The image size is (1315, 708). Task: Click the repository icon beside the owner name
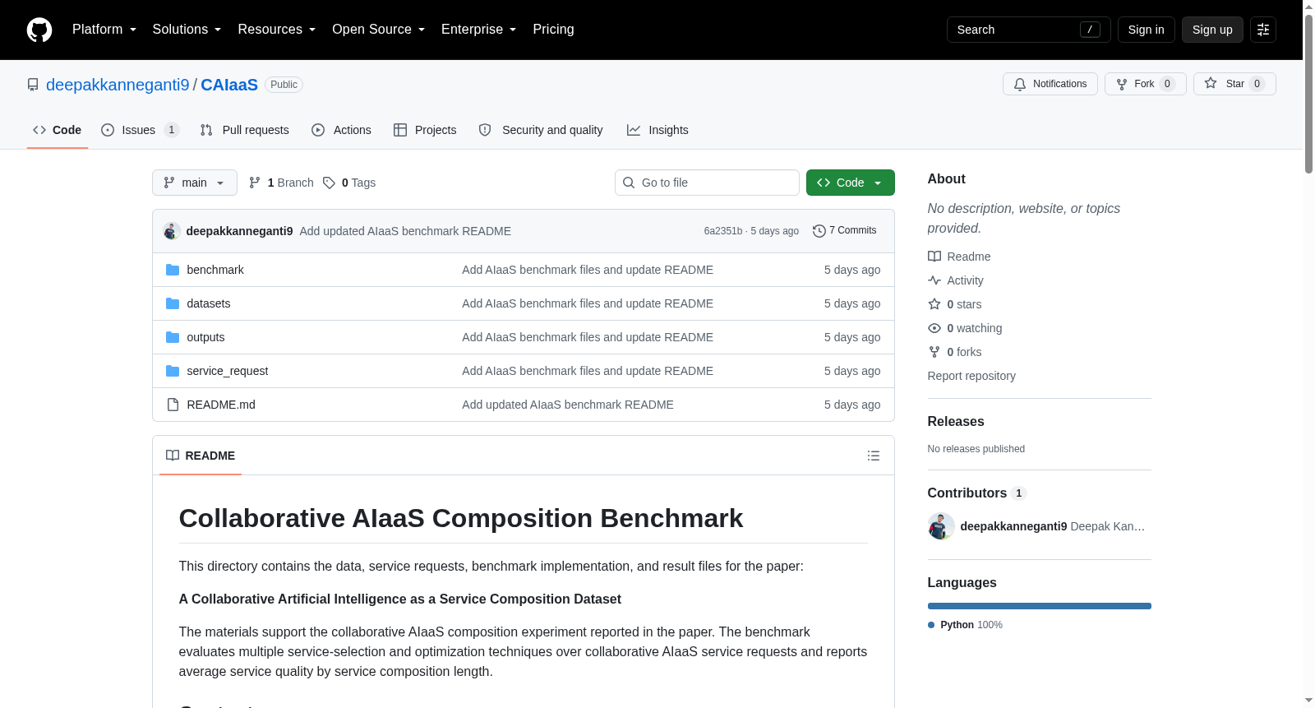[33, 85]
